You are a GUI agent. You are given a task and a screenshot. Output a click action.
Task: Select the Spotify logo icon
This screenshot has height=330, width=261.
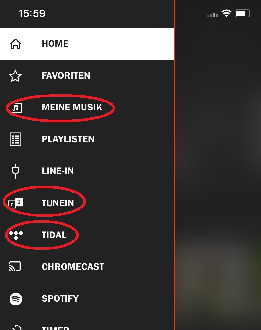click(15, 298)
